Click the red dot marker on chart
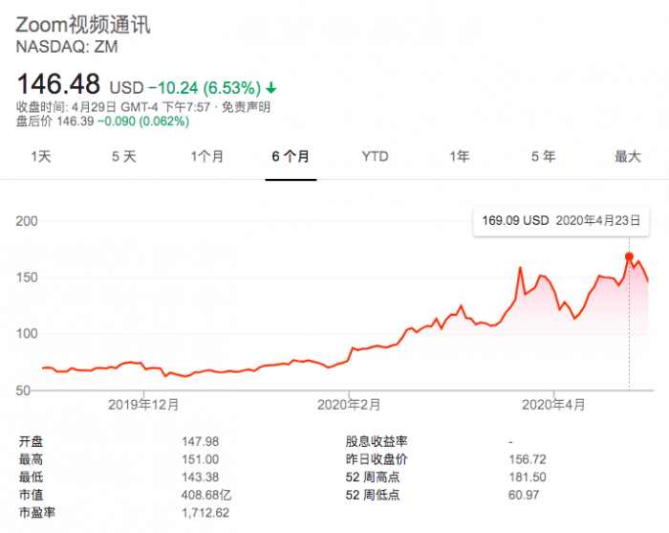This screenshot has width=669, height=533. pos(629,256)
